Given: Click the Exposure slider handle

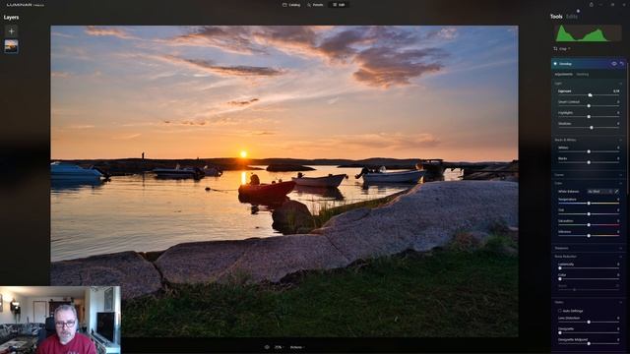Looking at the screenshot, I should [x=590, y=95].
